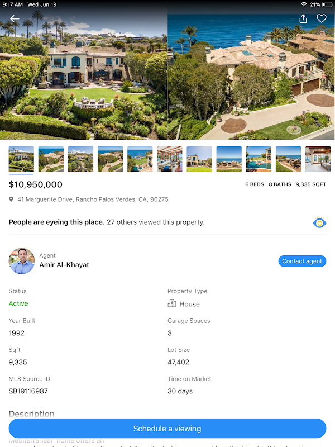Tap the House property type icon

pyautogui.click(x=172, y=303)
